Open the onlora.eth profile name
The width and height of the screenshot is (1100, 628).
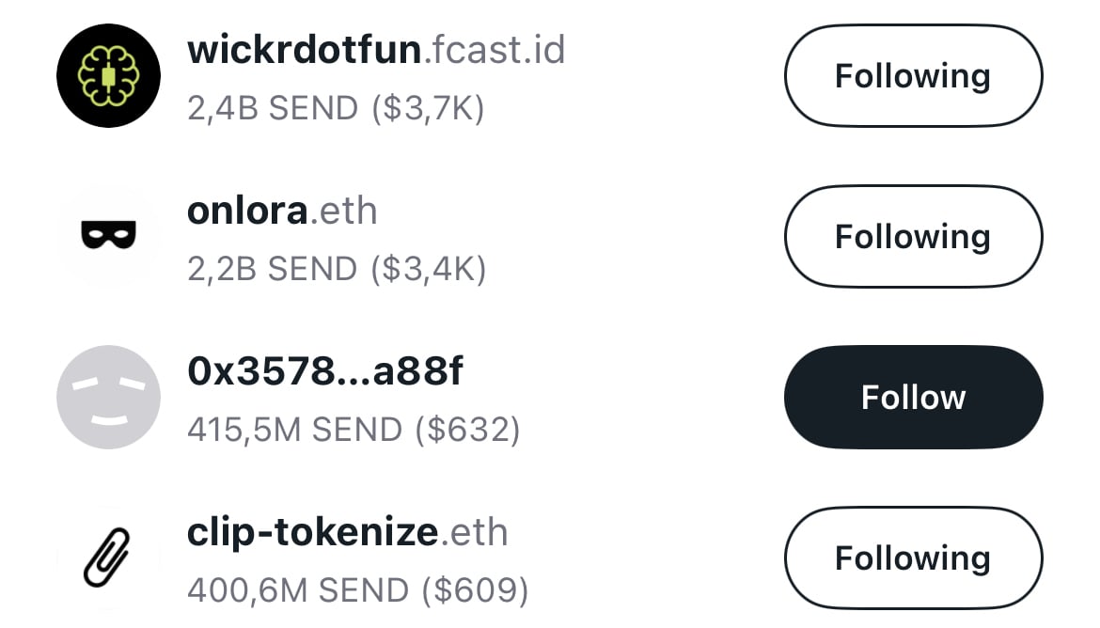click(282, 211)
